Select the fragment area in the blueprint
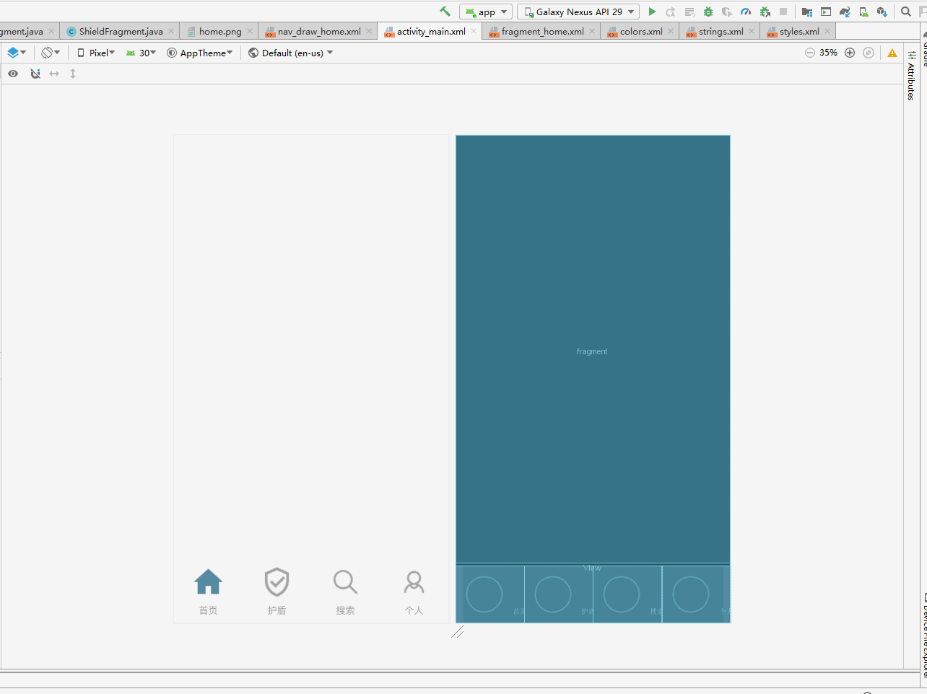The width and height of the screenshot is (927, 694). click(x=593, y=349)
